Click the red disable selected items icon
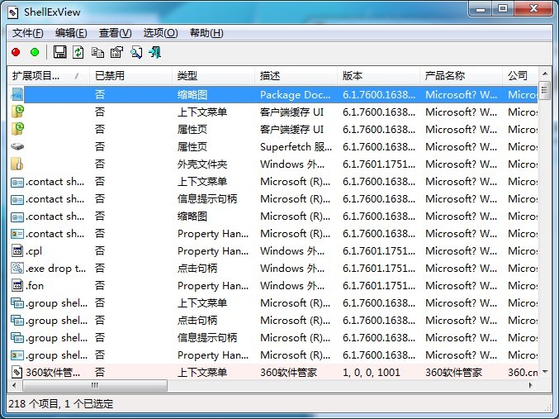Image resolution: width=559 pixels, height=419 pixels. pyautogui.click(x=16, y=52)
